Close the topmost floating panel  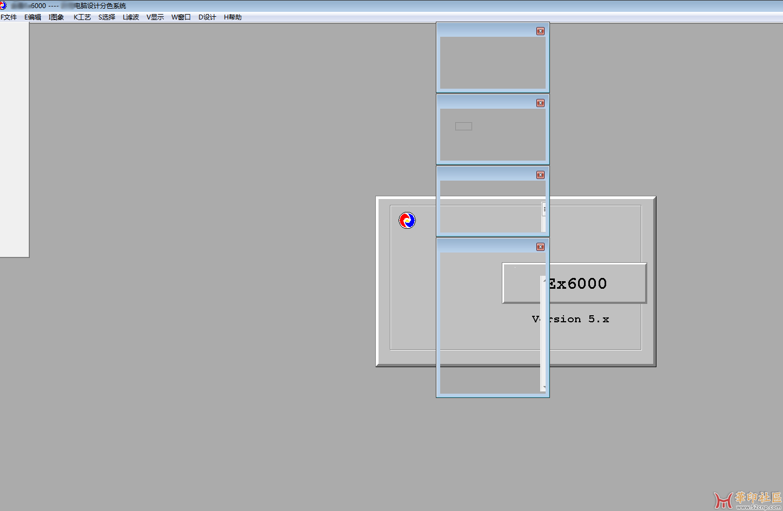(540, 31)
